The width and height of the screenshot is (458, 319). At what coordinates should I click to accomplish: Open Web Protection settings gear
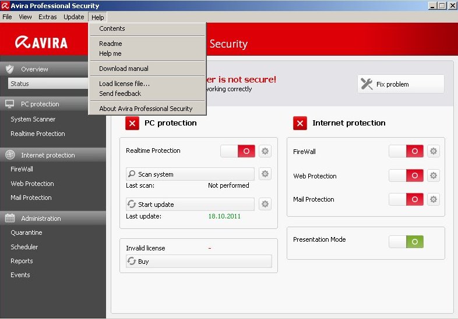pyautogui.click(x=433, y=175)
